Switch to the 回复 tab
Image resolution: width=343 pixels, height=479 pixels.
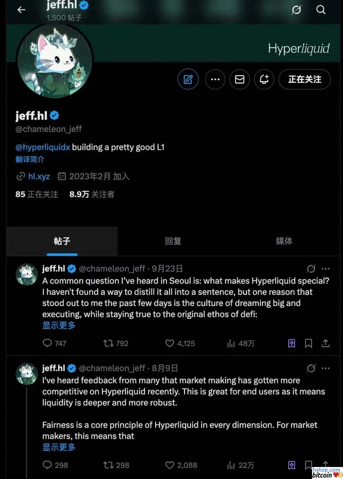coord(173,241)
